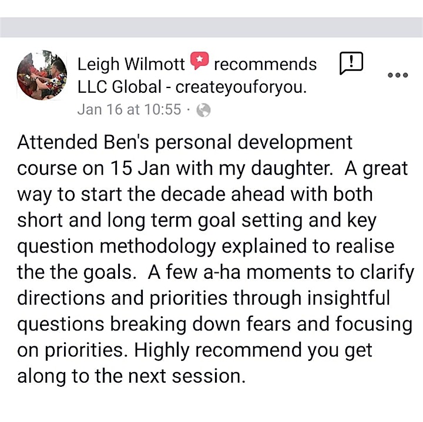Click the review text starting 'Attended Ben's personal'
423x422 pixels.
[185, 142]
